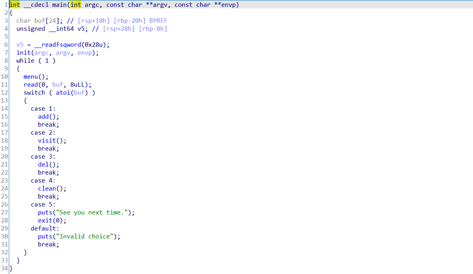
Task: Click "argv" inside the init call
Action: (63, 53)
